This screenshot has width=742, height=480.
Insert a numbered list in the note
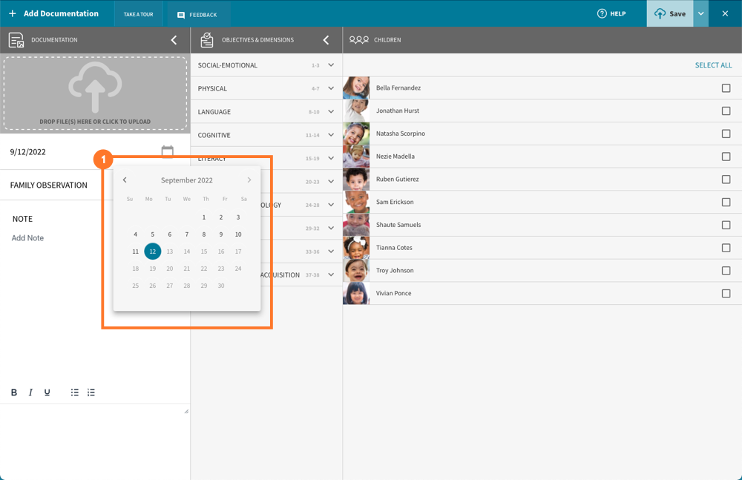click(91, 392)
